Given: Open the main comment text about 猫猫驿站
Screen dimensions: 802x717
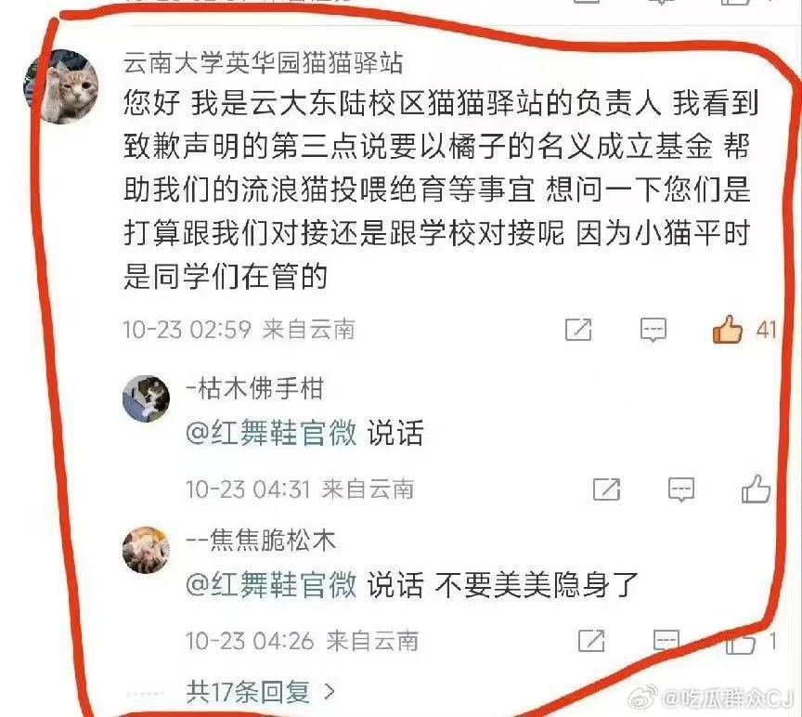Looking at the screenshot, I should click(439, 189).
